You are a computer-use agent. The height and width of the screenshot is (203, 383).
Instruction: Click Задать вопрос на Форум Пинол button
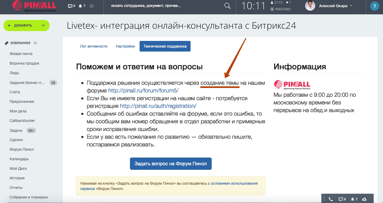coord(171,164)
